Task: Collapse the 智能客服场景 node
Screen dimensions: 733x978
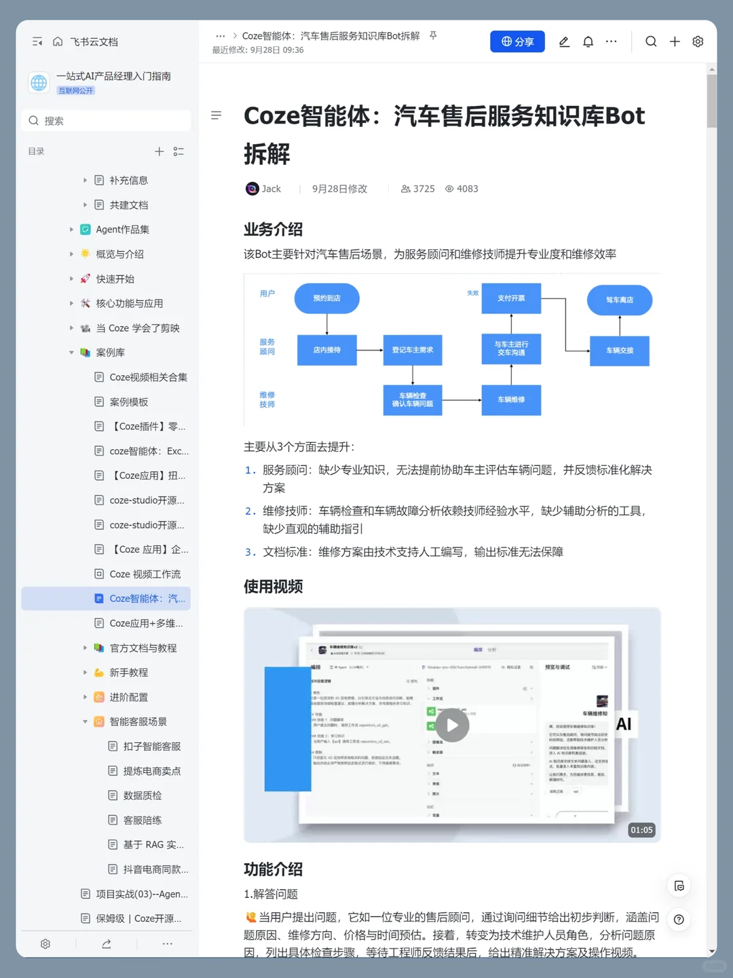Action: coord(85,721)
